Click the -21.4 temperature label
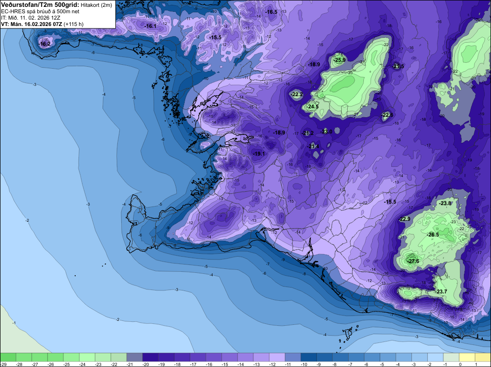This screenshot has height=367, width=491. pos(313,146)
